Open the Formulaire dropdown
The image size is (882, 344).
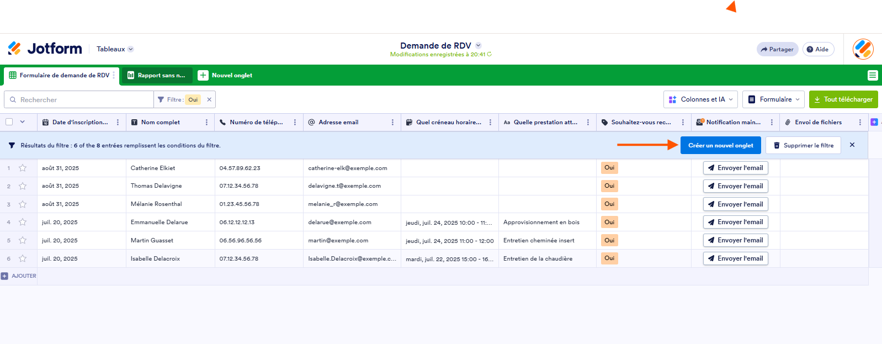click(773, 99)
